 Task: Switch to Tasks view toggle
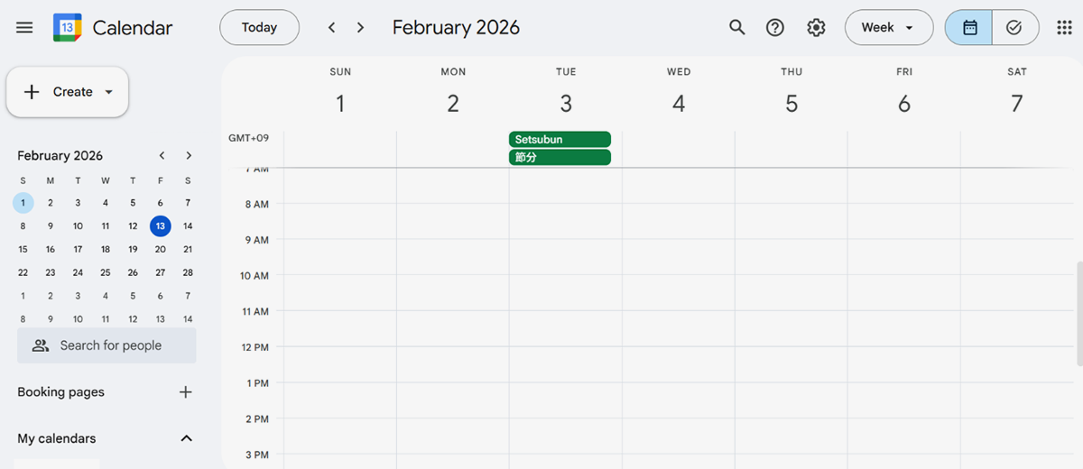tap(1014, 27)
